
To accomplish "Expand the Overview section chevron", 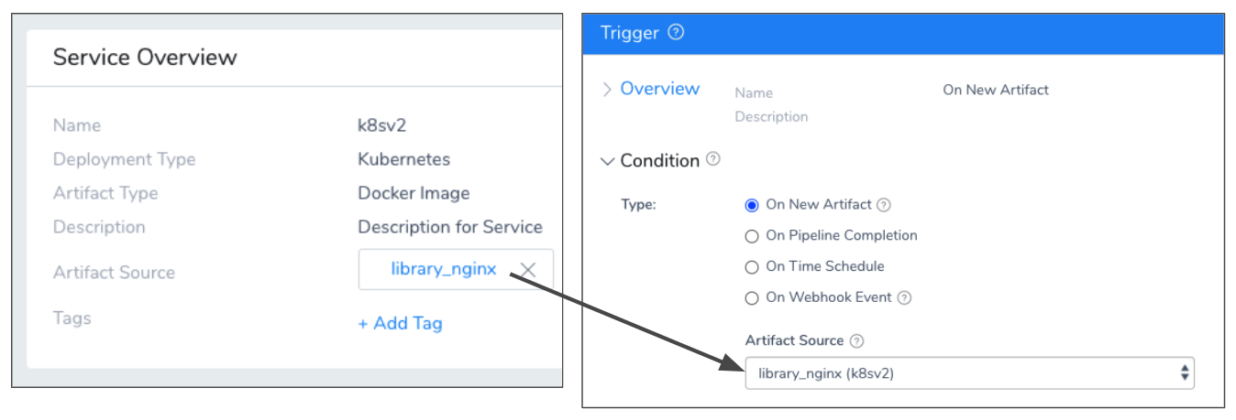I will [607, 89].
